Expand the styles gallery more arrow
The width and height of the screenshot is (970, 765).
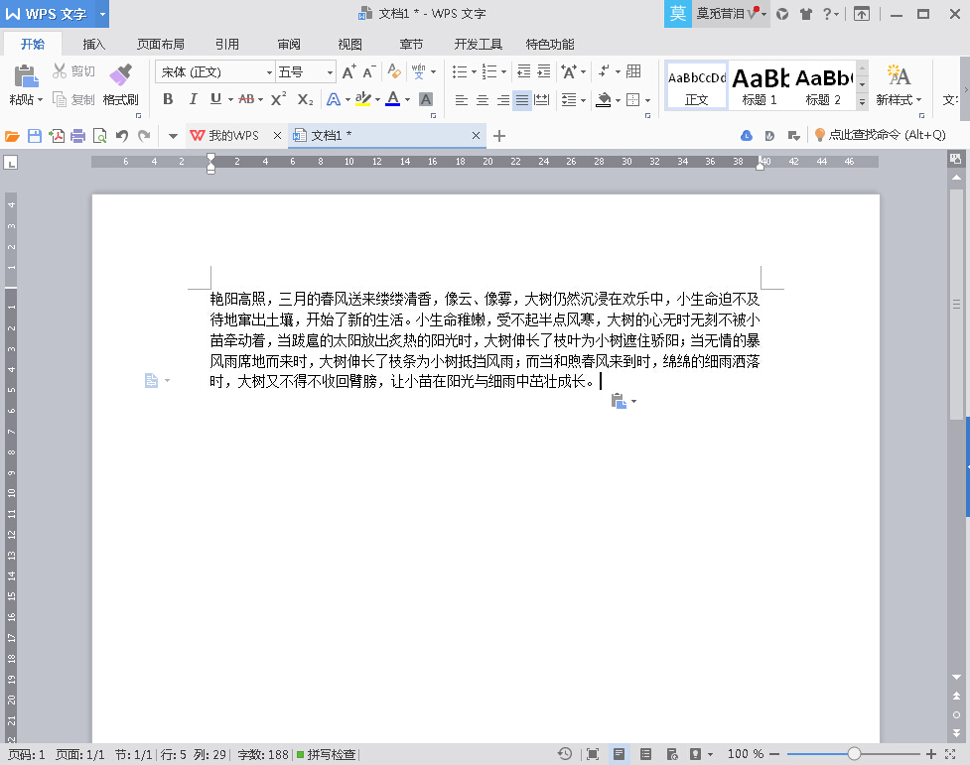click(862, 101)
